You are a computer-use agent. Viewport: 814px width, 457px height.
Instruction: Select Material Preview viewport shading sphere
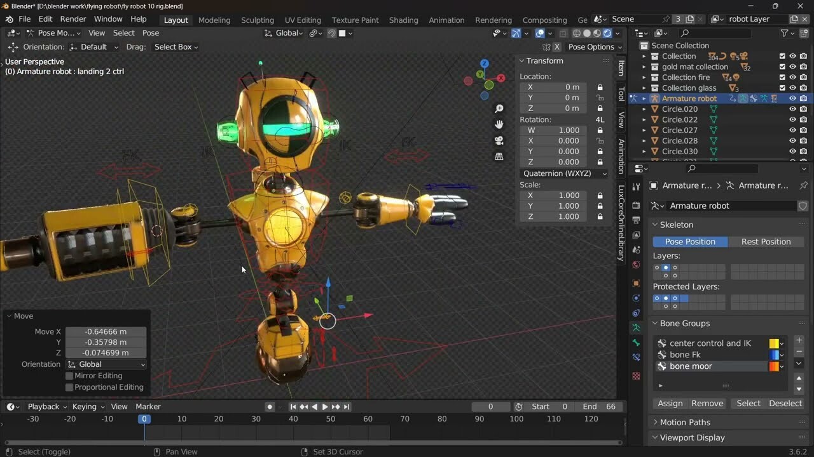pyautogui.click(x=597, y=34)
